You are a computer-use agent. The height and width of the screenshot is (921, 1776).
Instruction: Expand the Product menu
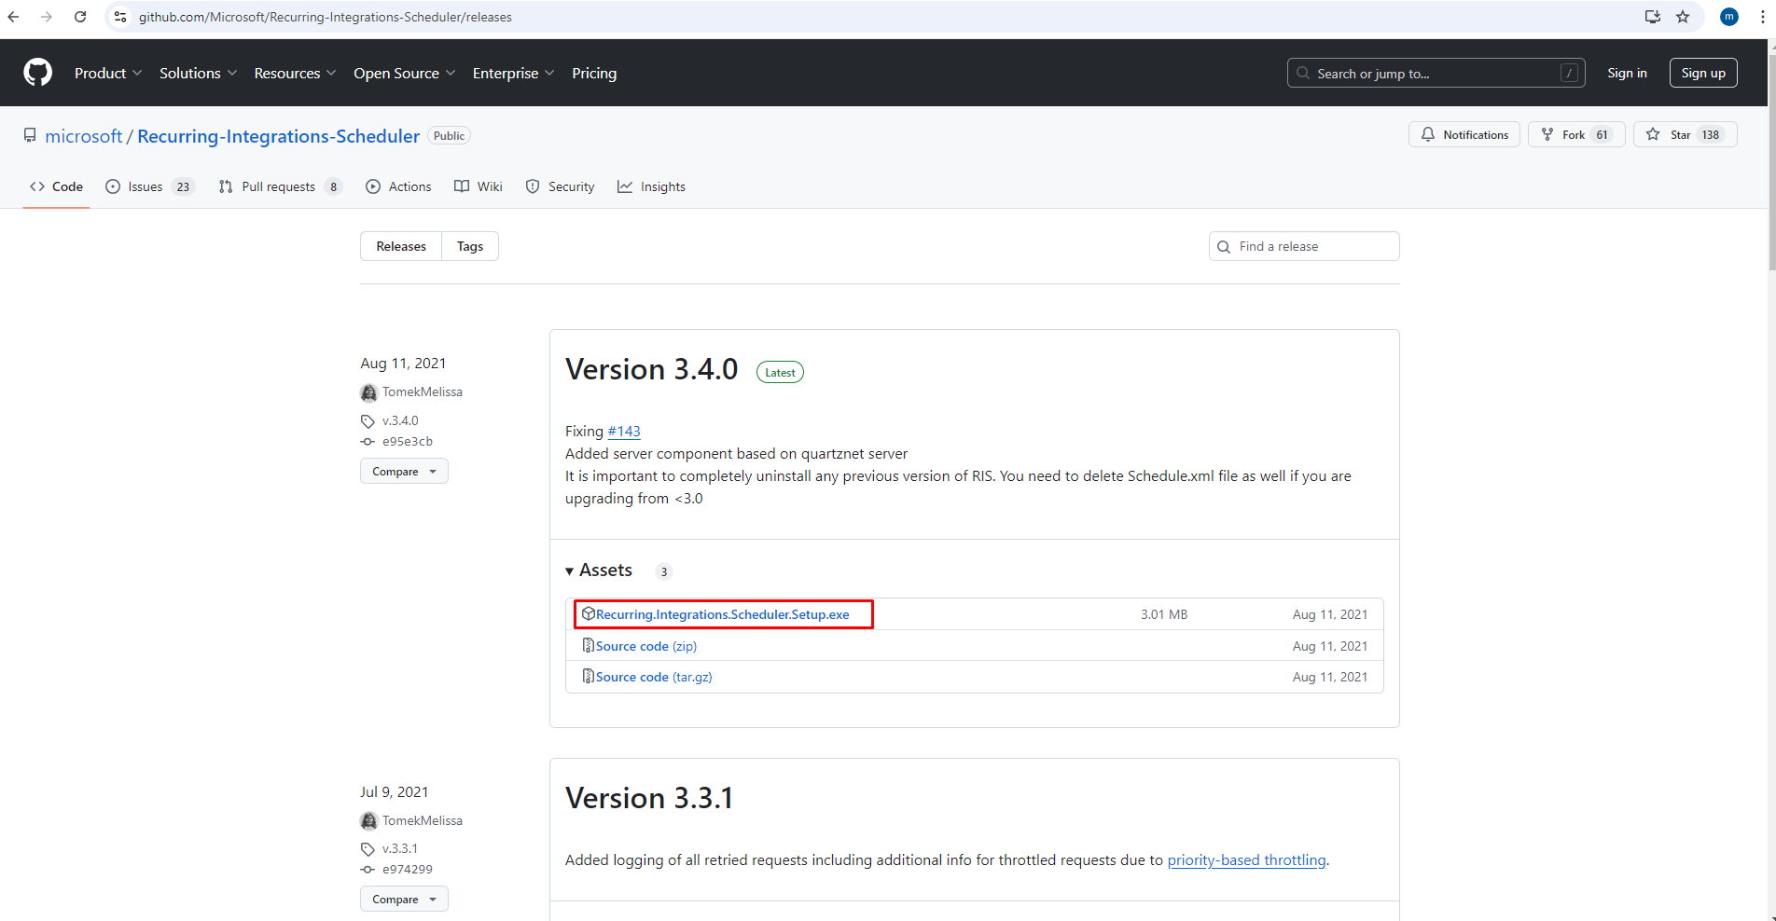coord(108,73)
